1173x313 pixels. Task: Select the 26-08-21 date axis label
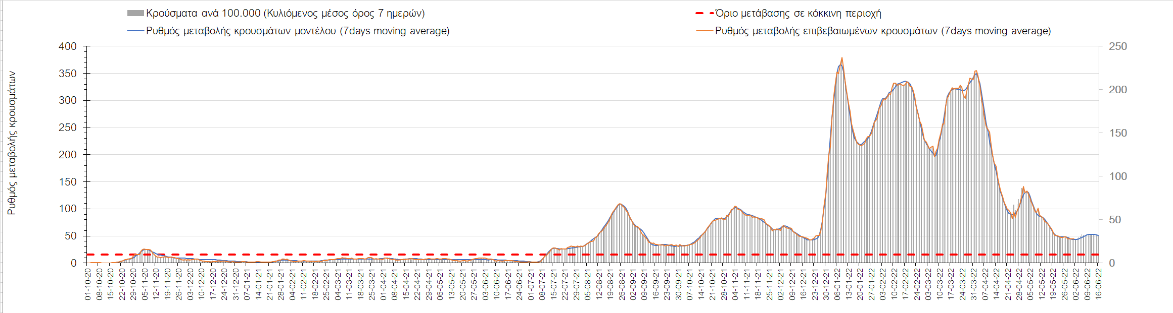[621, 284]
